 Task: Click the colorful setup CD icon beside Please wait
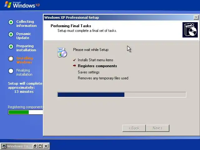pos(62,52)
